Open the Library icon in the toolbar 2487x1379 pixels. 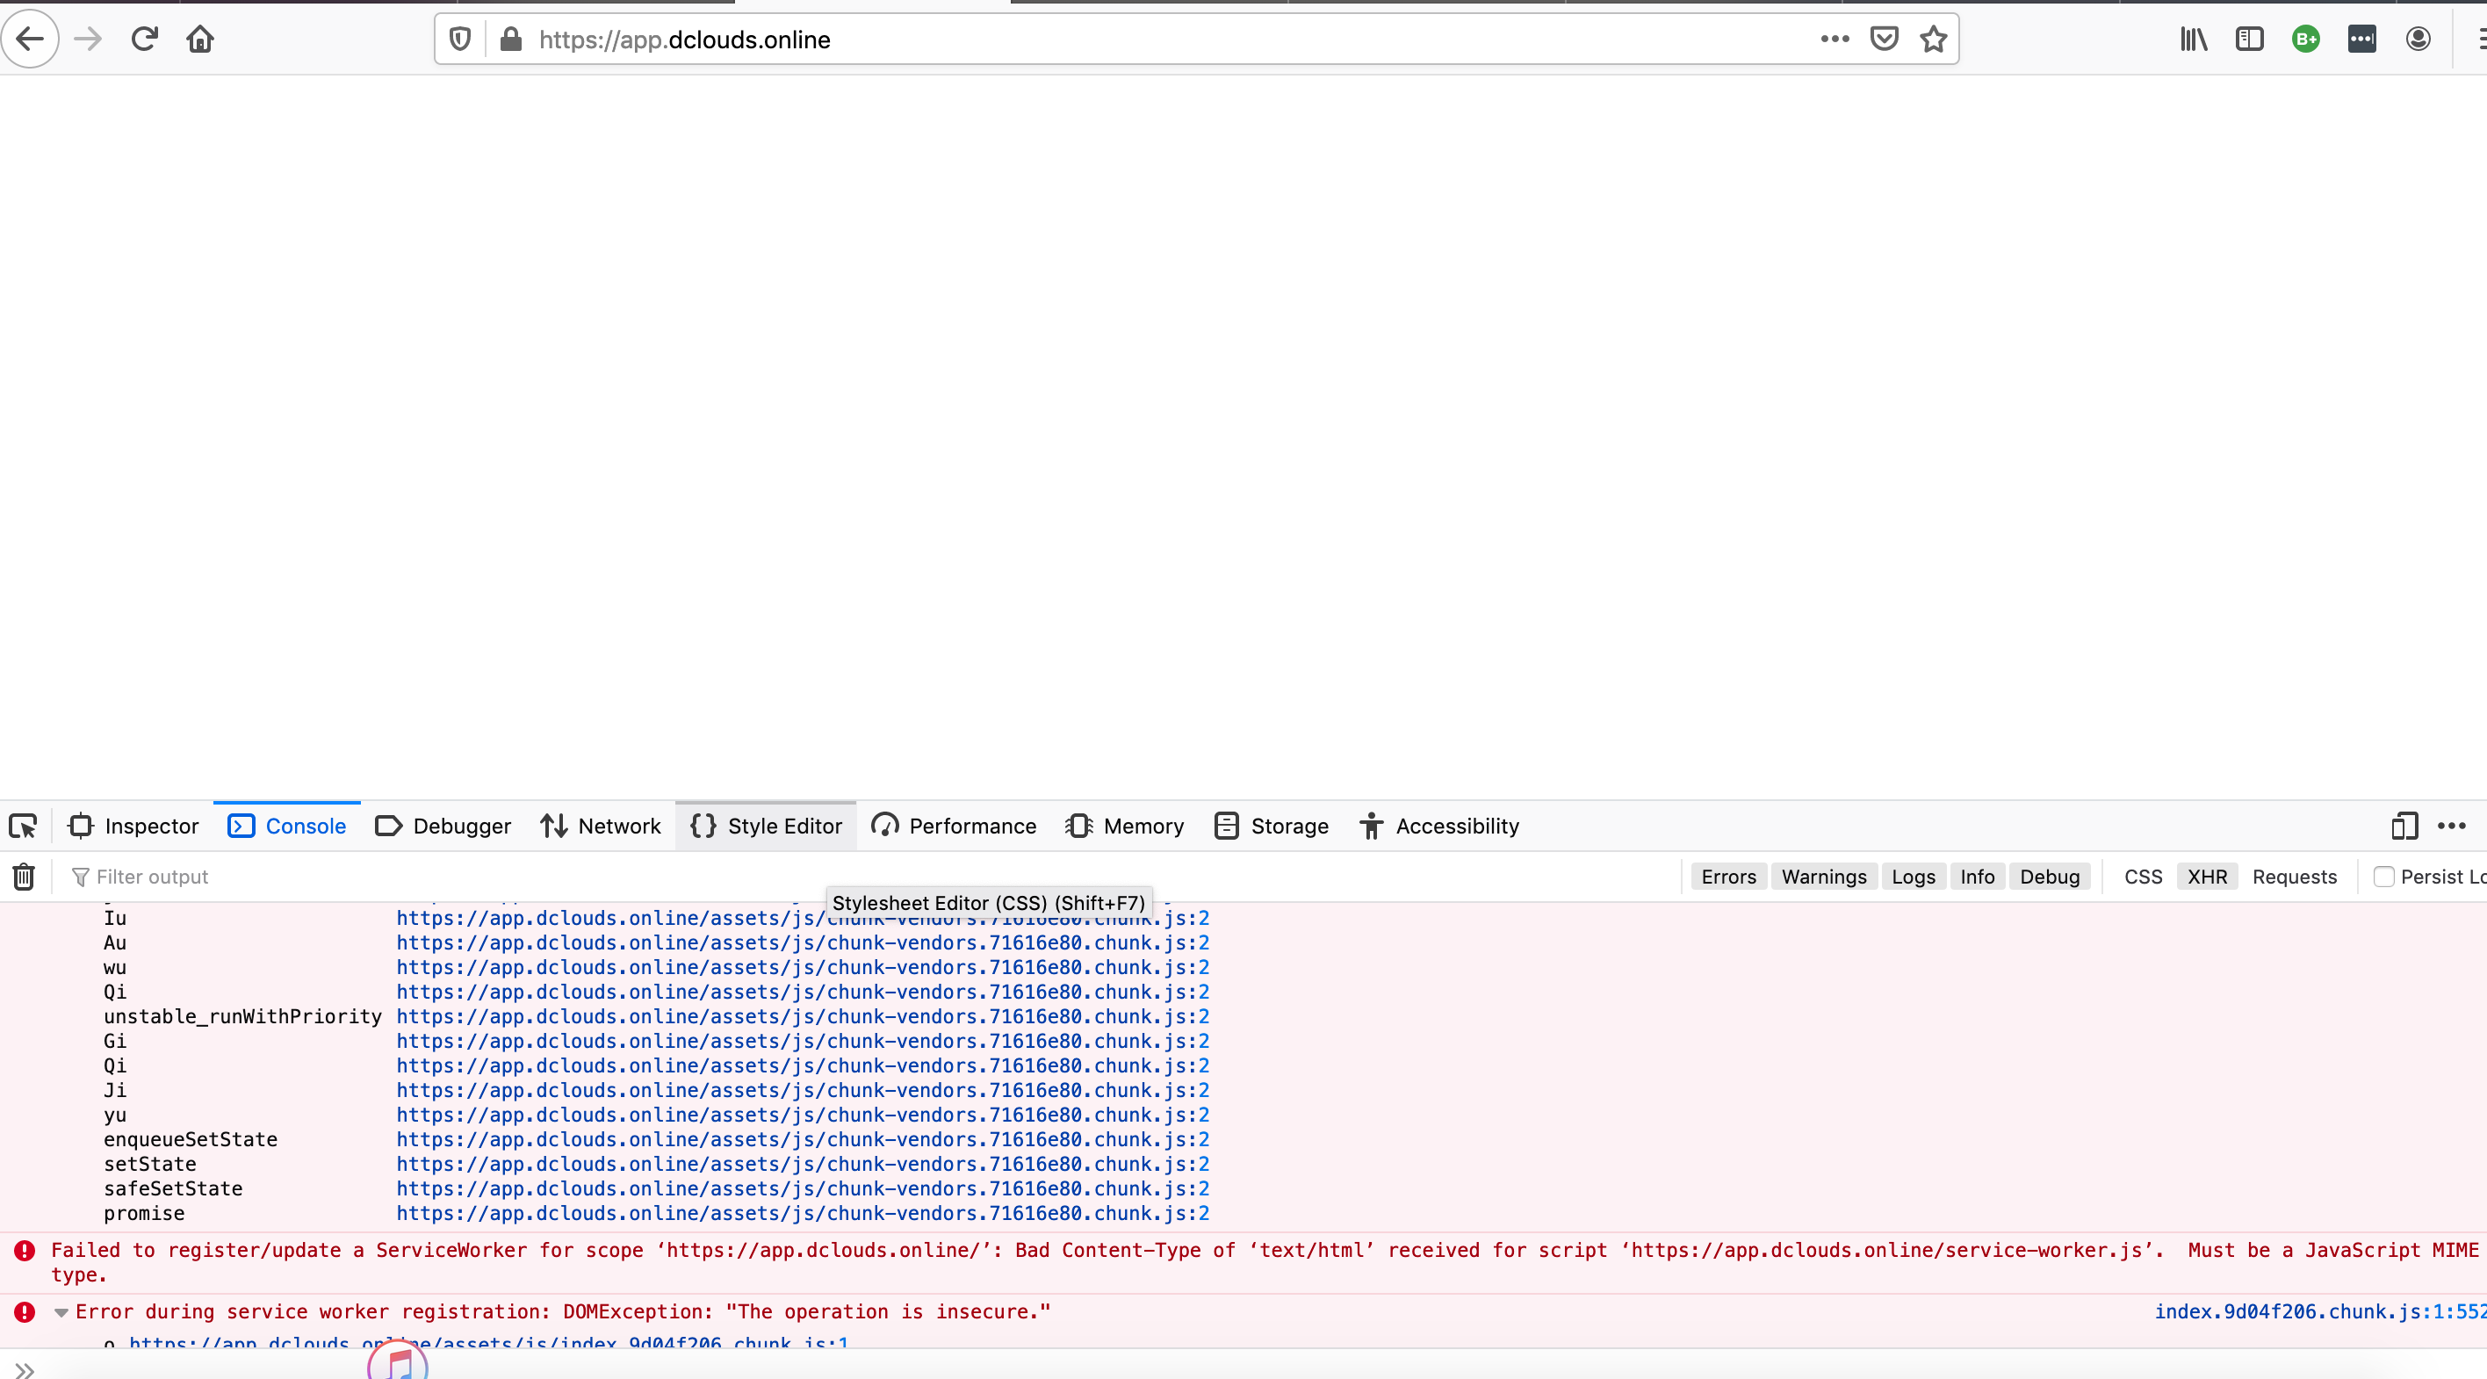tap(2194, 40)
